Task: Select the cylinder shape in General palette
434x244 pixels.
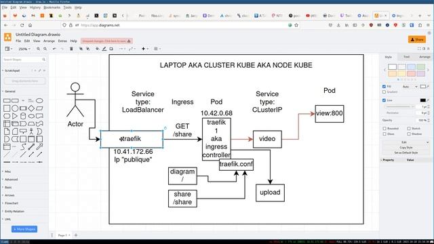Action: pos(23,116)
